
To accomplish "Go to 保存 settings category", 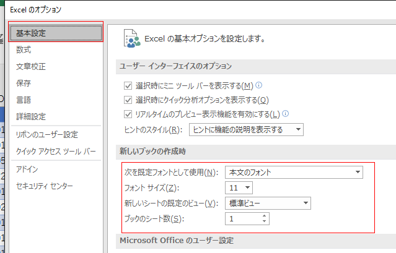I will pos(24,83).
